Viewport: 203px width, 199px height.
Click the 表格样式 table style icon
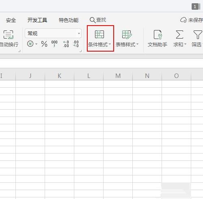(x=127, y=35)
